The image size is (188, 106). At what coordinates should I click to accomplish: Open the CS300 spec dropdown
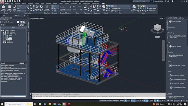click(x=22, y=11)
